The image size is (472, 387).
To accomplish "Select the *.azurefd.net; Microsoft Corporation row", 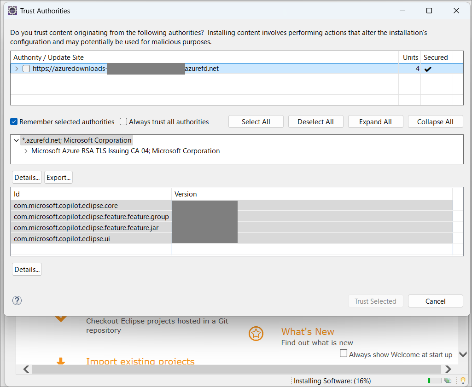I will (77, 140).
